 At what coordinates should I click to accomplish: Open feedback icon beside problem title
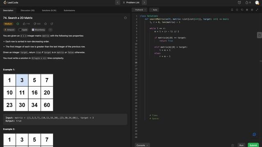click(125, 18)
